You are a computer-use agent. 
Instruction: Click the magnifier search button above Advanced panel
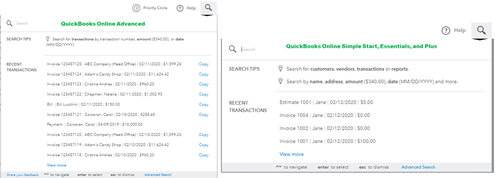[x=208, y=7]
